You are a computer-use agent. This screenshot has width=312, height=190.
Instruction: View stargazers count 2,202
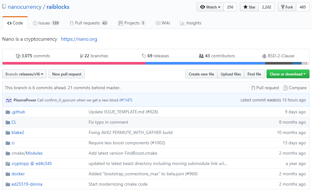267,7
